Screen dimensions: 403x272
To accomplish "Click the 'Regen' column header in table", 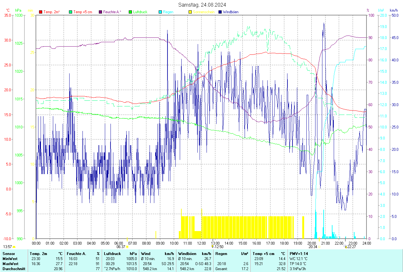I will (x=221, y=253).
